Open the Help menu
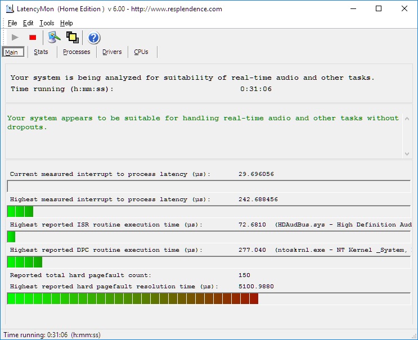 click(x=66, y=23)
